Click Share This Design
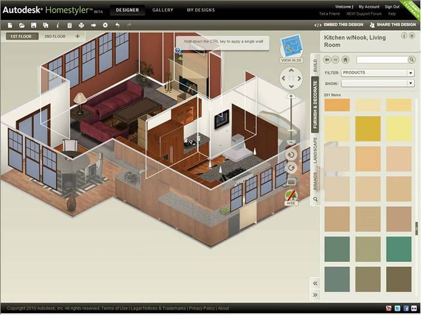This screenshot has width=421, height=315. [393, 25]
